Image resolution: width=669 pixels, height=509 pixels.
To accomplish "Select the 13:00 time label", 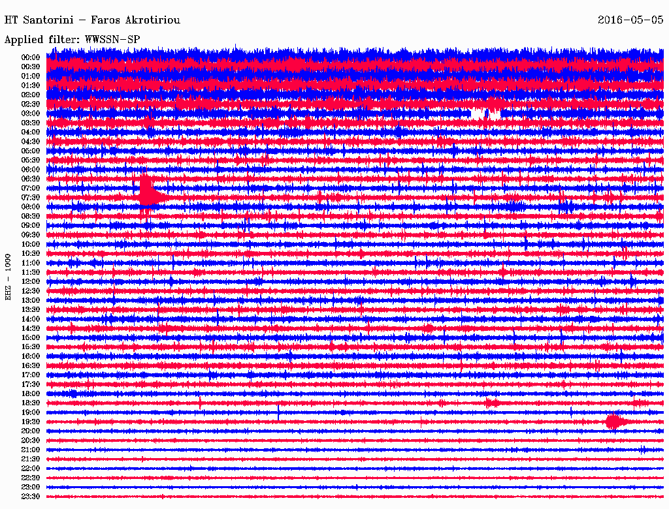I will pos(31,301).
